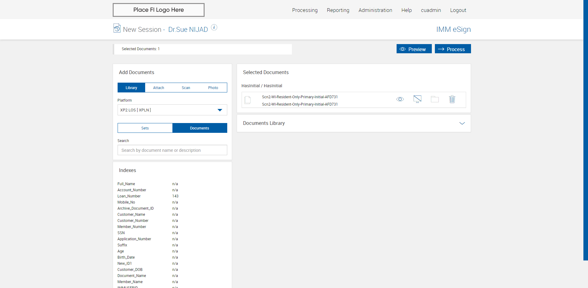This screenshot has height=288, width=588.
Task: Select the Documents toggle option
Action: 199,128
